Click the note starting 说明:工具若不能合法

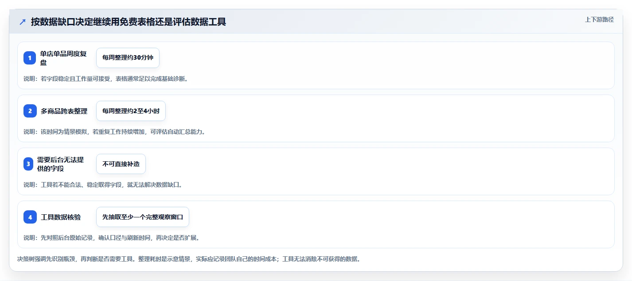click(103, 185)
